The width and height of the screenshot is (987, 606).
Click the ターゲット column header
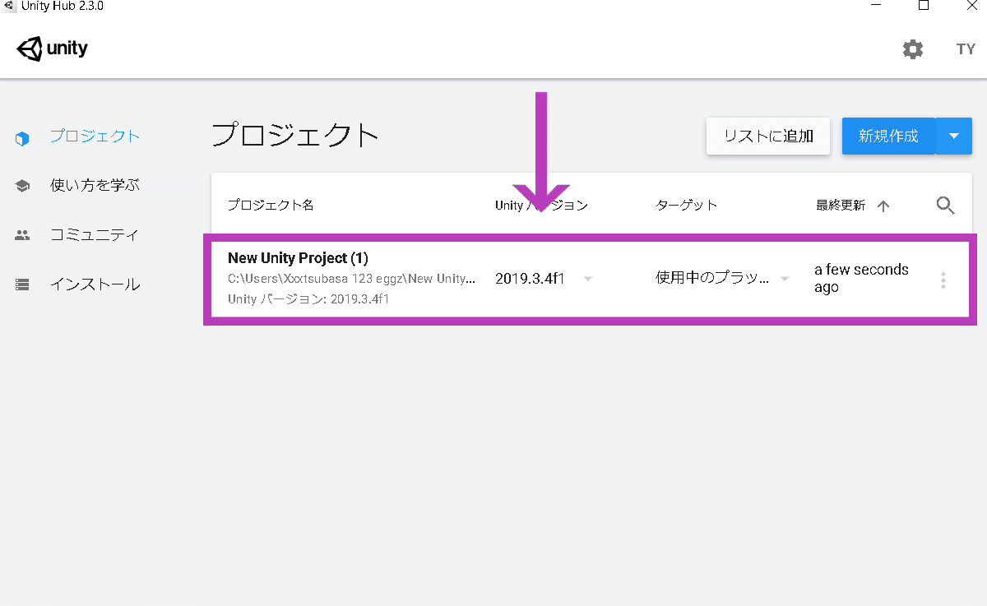686,206
